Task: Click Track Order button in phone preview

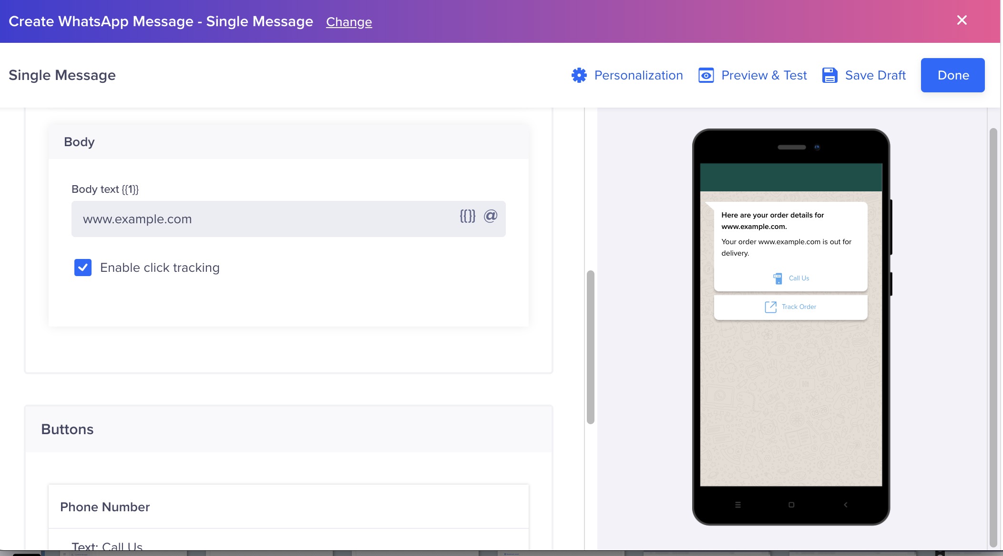Action: (x=791, y=307)
